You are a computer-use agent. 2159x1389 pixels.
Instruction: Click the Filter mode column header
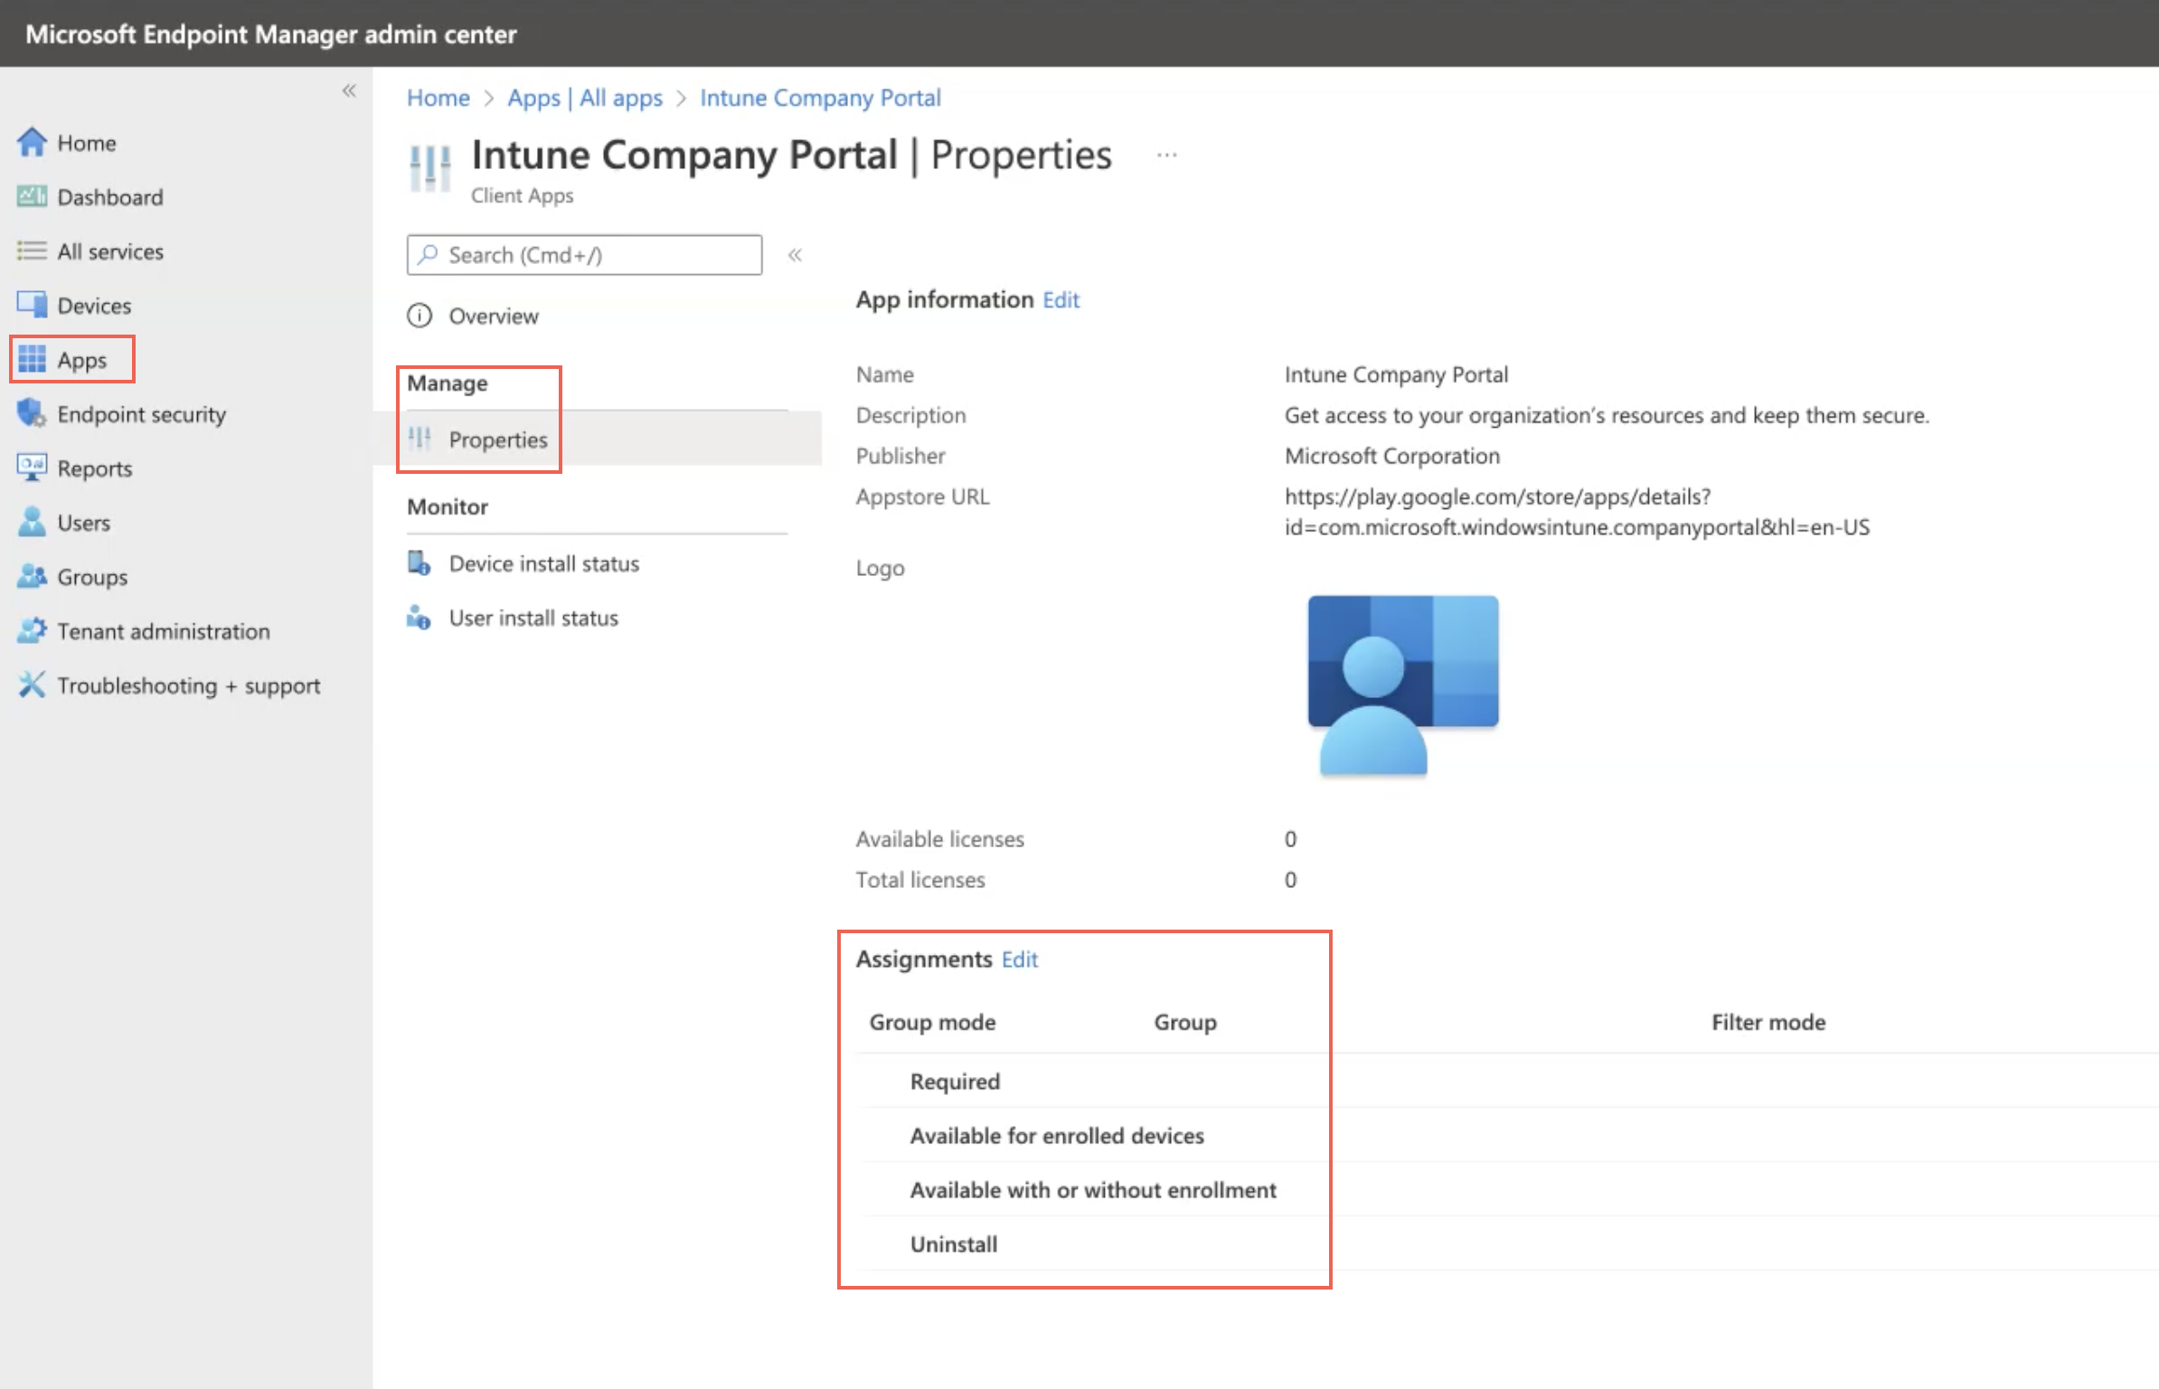click(x=1768, y=1022)
